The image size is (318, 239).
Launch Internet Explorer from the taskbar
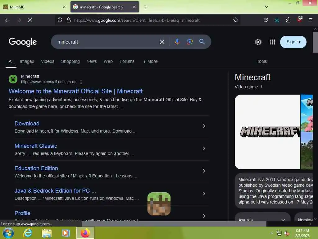tap(28, 233)
